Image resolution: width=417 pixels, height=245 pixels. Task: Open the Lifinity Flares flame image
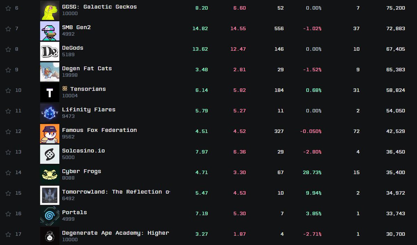(x=50, y=113)
